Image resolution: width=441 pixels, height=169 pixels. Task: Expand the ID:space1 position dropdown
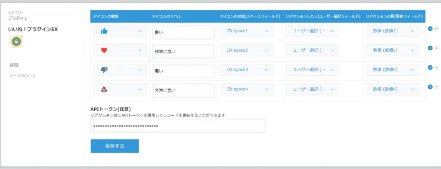coord(246,31)
